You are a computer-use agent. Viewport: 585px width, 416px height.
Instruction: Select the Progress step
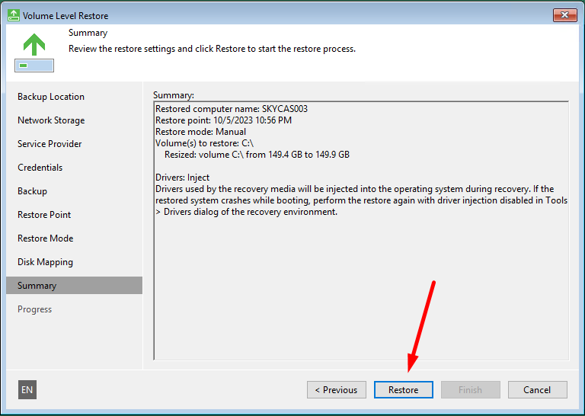point(35,309)
